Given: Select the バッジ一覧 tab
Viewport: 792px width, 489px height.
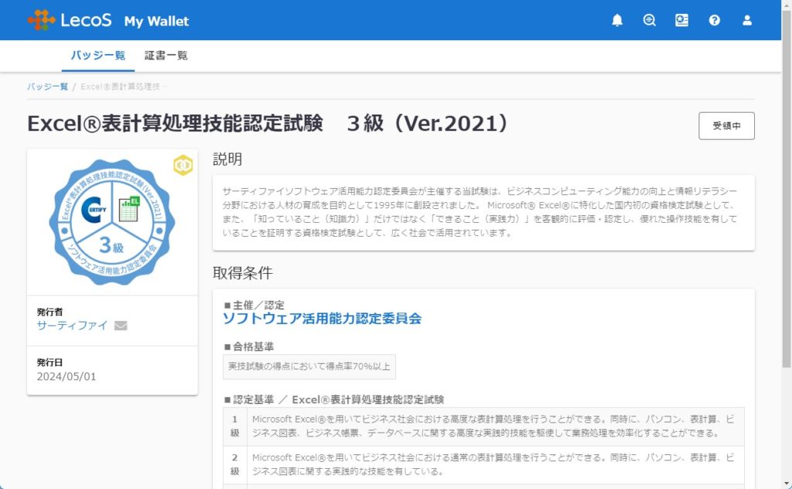Looking at the screenshot, I should [x=97, y=56].
